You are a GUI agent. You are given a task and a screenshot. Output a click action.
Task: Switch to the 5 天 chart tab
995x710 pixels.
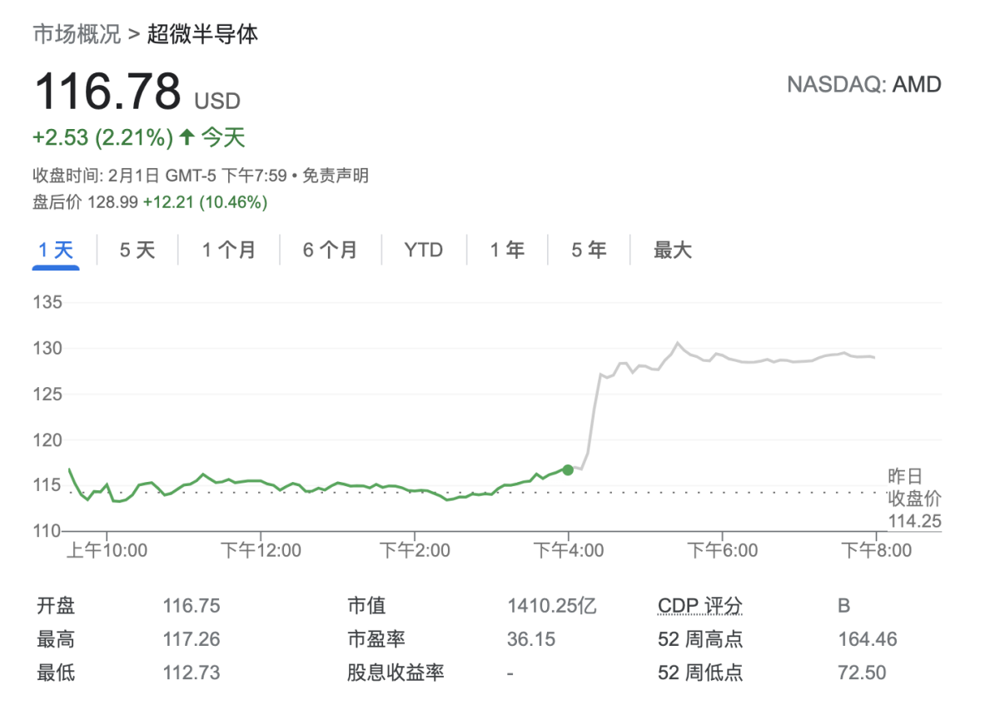(137, 250)
